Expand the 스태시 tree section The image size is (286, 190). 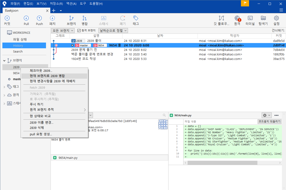pyautogui.click(x=4, y=103)
